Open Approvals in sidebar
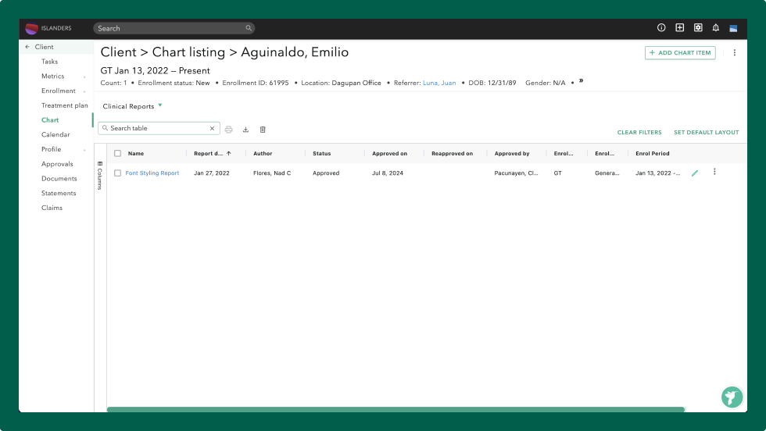The height and width of the screenshot is (431, 766). pos(56,164)
